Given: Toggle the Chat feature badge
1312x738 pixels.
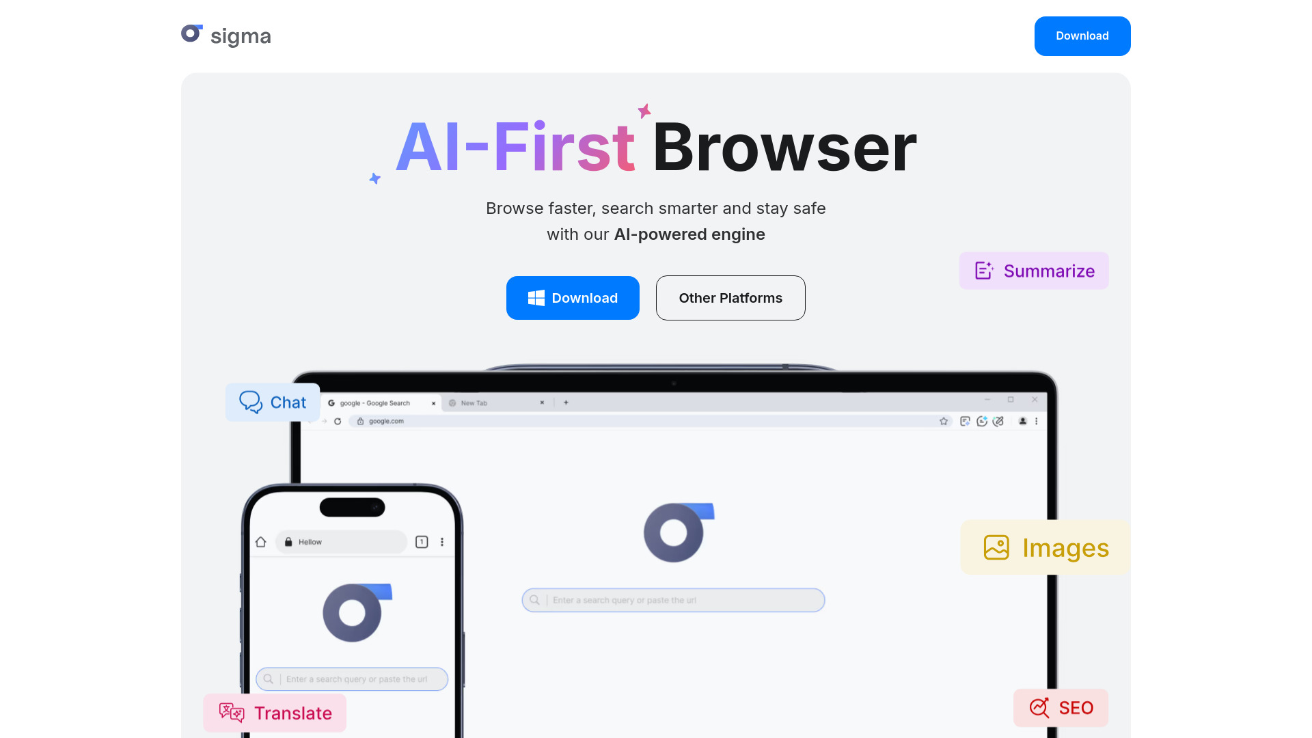Looking at the screenshot, I should 273,402.
